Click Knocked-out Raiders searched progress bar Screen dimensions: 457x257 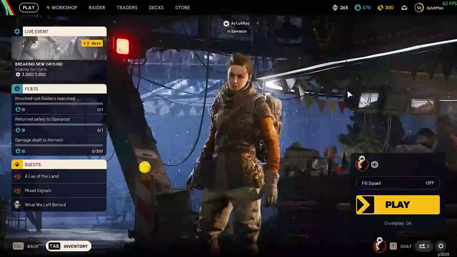59,104
